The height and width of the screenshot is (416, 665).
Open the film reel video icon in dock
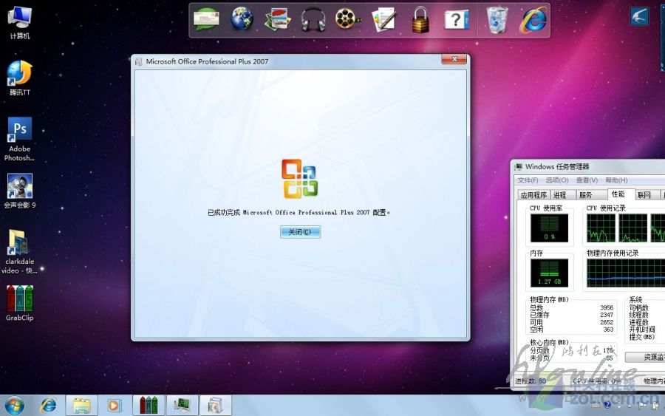click(348, 19)
